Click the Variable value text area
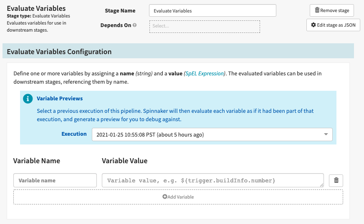The image size is (364, 224). [x=212, y=180]
